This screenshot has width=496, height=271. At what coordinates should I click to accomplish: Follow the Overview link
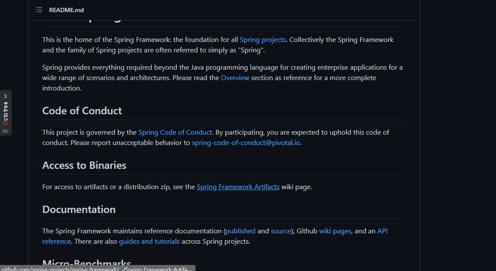tap(235, 77)
